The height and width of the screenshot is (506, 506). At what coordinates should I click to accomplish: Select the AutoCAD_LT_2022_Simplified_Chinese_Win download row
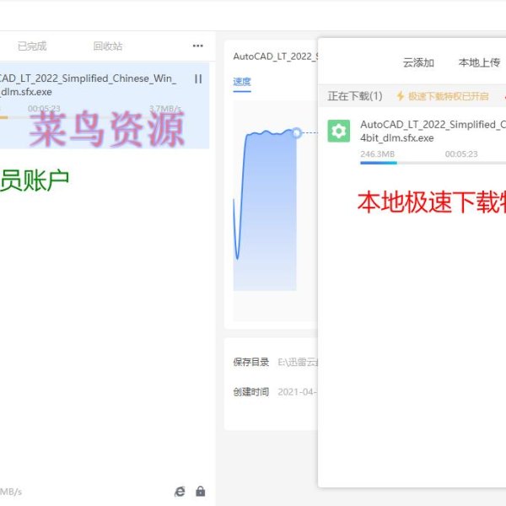[105, 105]
